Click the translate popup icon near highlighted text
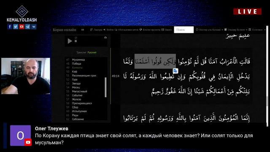Screen dimensions: 270x152 pyautogui.click(x=175, y=71)
